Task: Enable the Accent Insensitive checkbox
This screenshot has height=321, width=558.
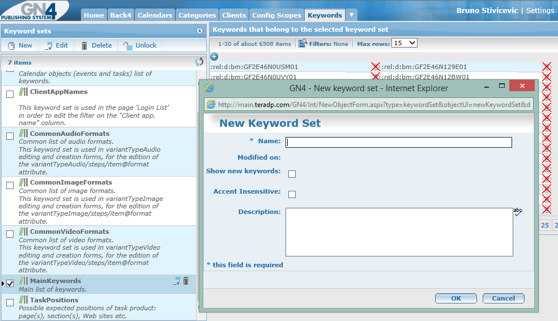Action: [292, 194]
